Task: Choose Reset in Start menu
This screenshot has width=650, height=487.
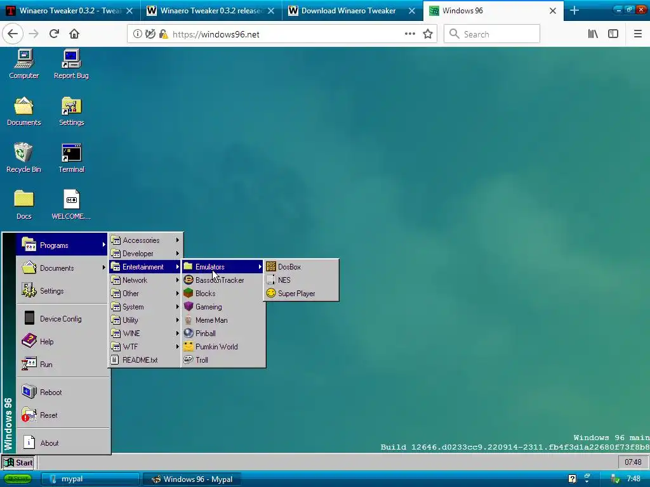Action: [x=63, y=415]
